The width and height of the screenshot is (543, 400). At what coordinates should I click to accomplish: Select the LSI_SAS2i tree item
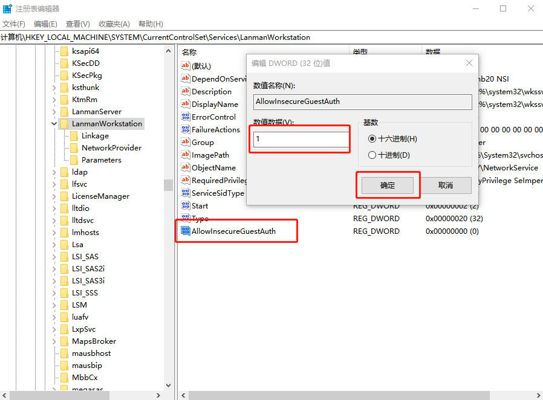click(88, 269)
